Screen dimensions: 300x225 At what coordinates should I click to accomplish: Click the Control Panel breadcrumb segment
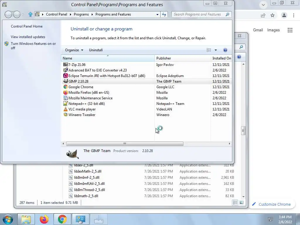tap(57, 14)
